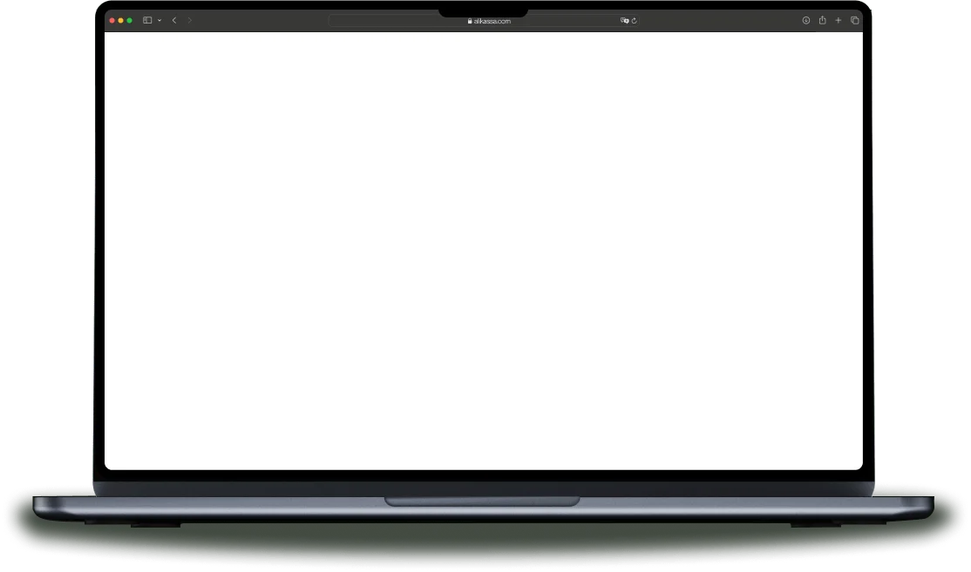Expand the sidebar tab group chevron
The width and height of the screenshot is (971, 572).
point(160,20)
